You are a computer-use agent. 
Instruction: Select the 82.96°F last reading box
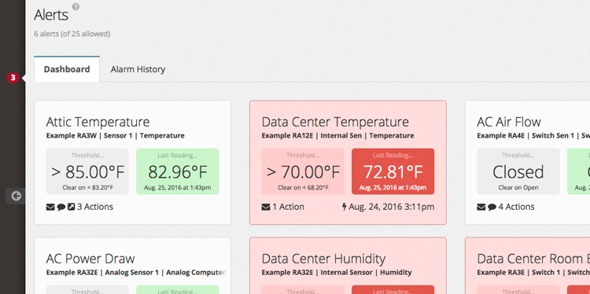pos(178,171)
